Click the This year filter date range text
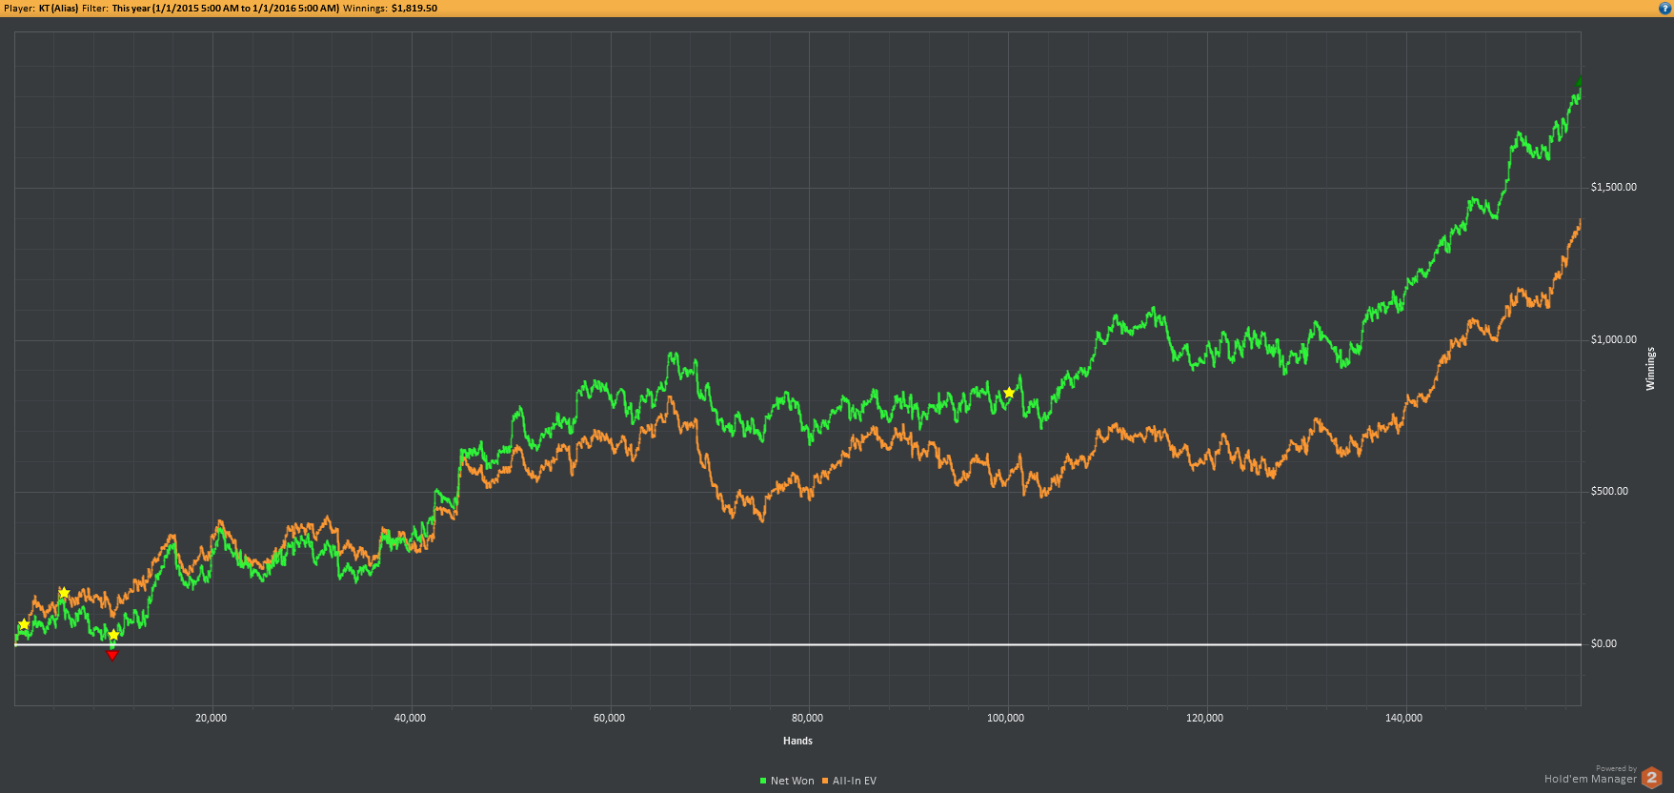The image size is (1674, 793). (226, 9)
